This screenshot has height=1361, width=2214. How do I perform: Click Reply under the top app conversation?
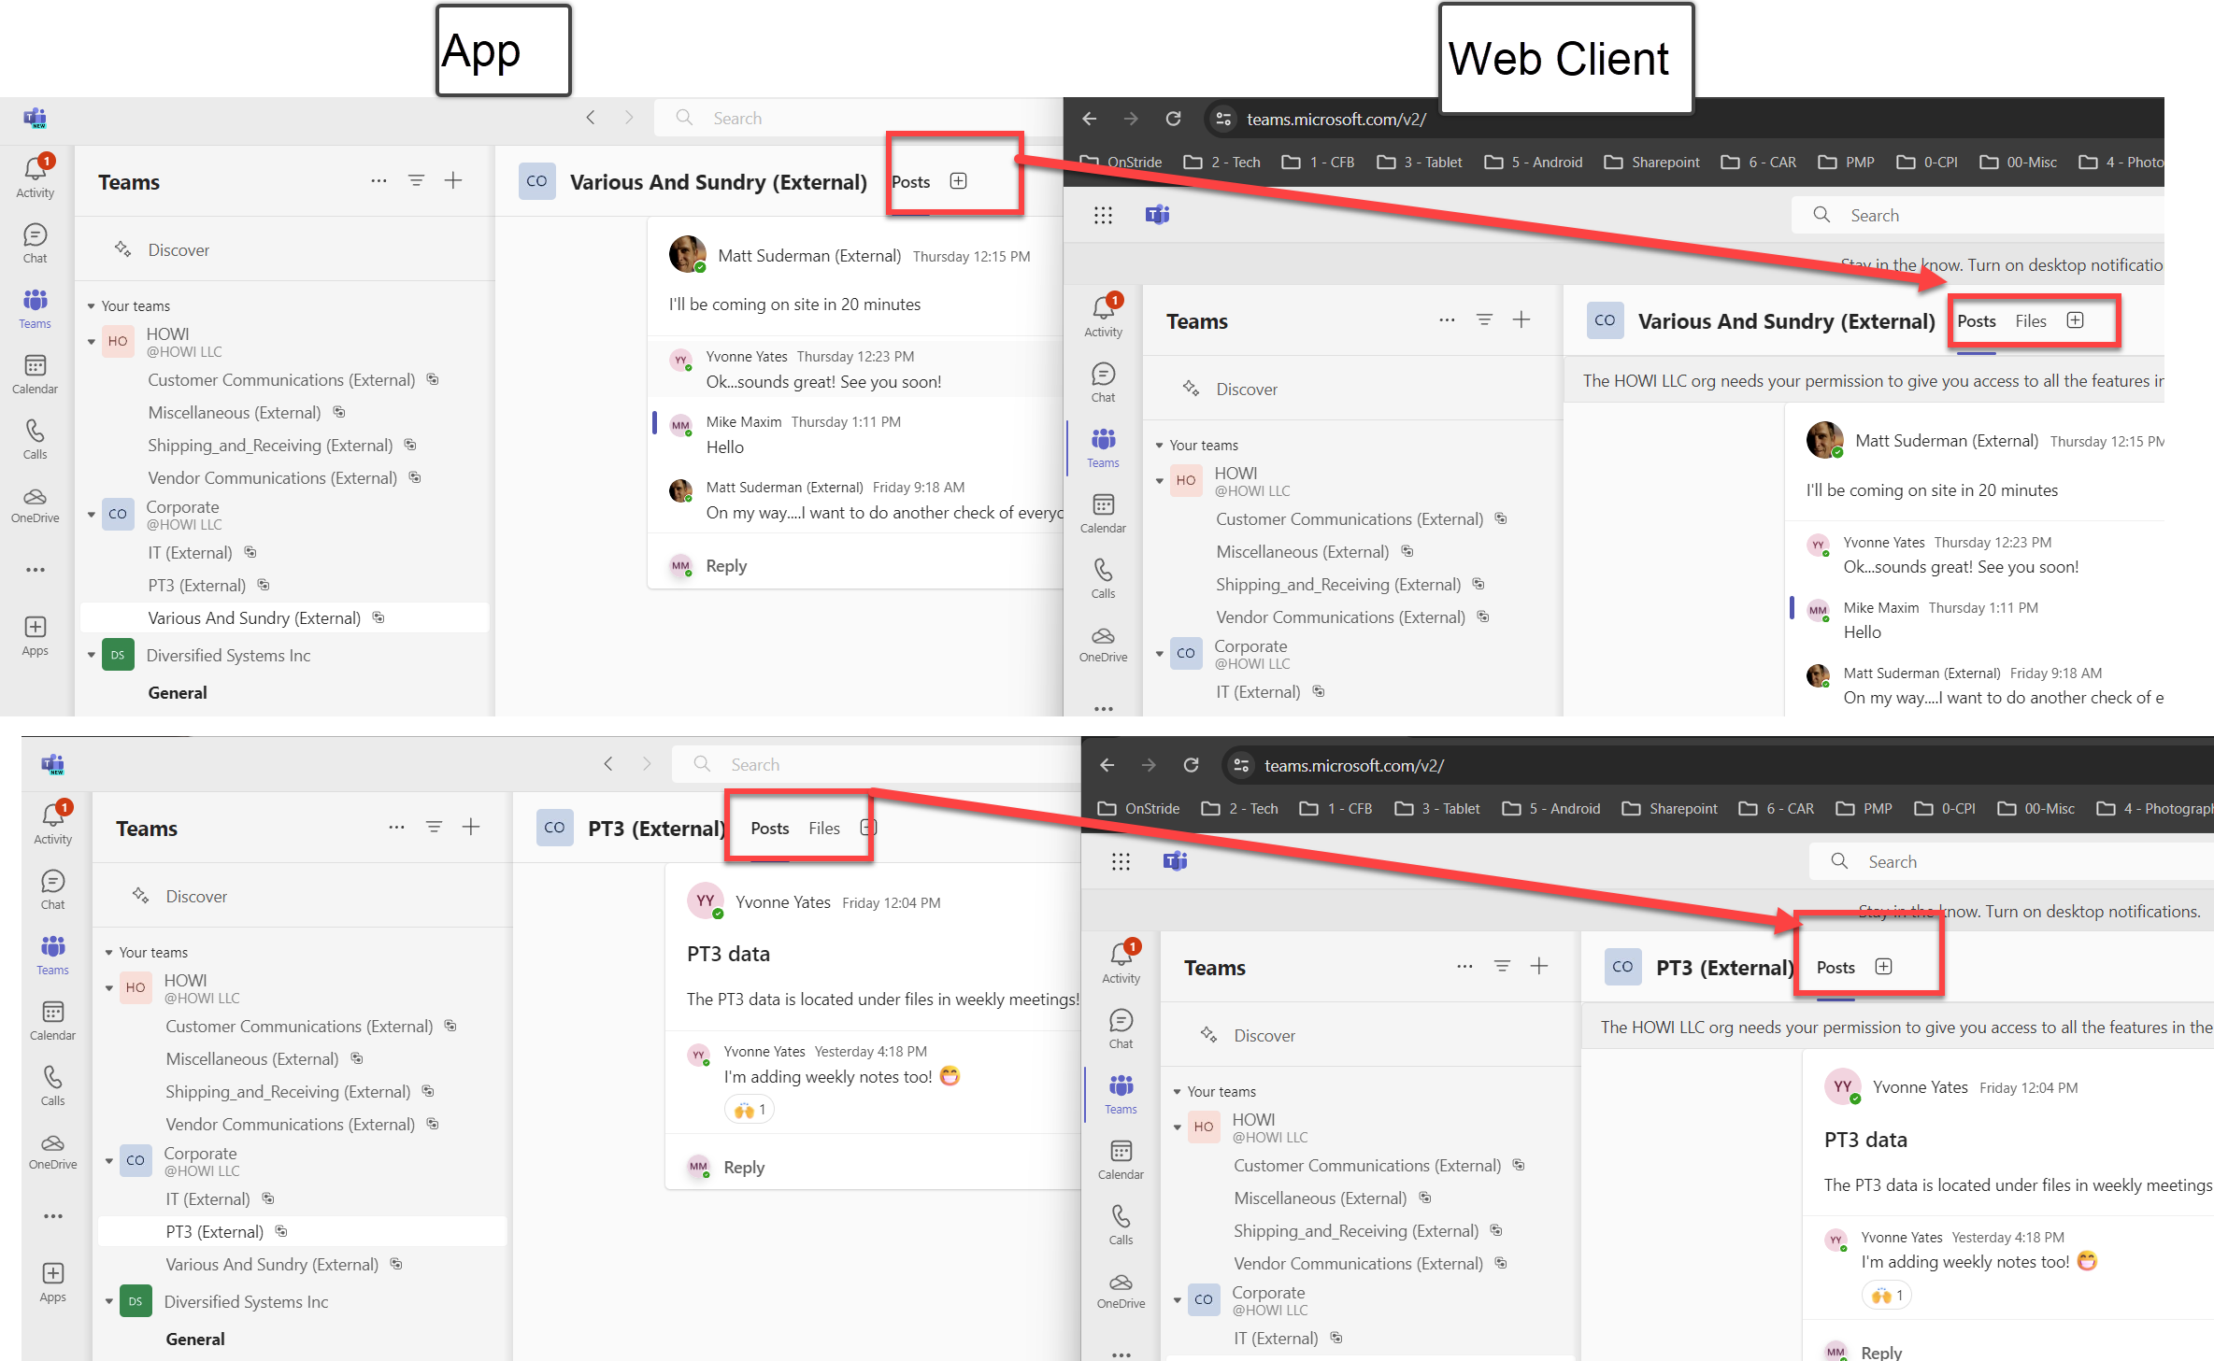tap(726, 566)
